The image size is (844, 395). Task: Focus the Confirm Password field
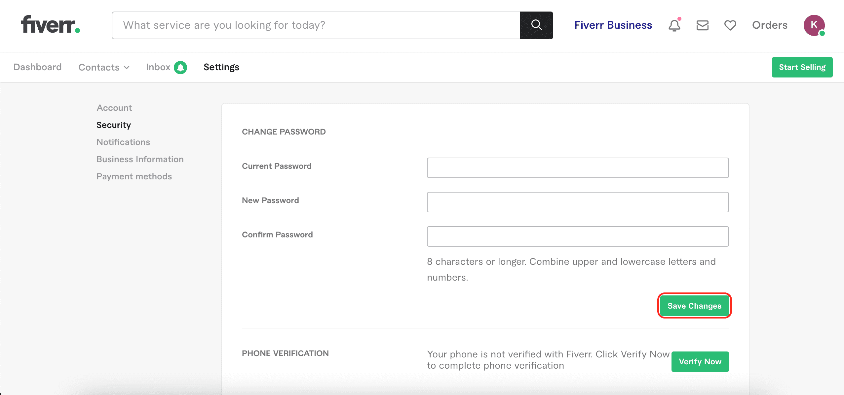click(578, 236)
